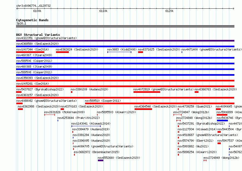The image size is (242, 171).
Task: Open nsv6371625 (Sedlazeck2020) label
Action: (159, 49)
